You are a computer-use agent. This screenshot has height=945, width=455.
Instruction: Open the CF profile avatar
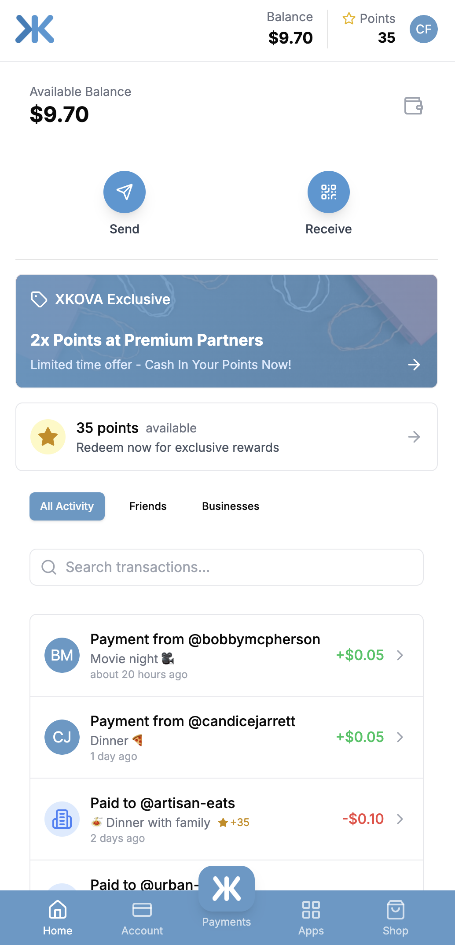pyautogui.click(x=424, y=29)
